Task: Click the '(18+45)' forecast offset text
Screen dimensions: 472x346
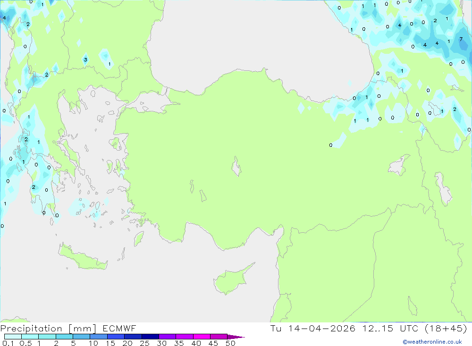Action: (446, 328)
